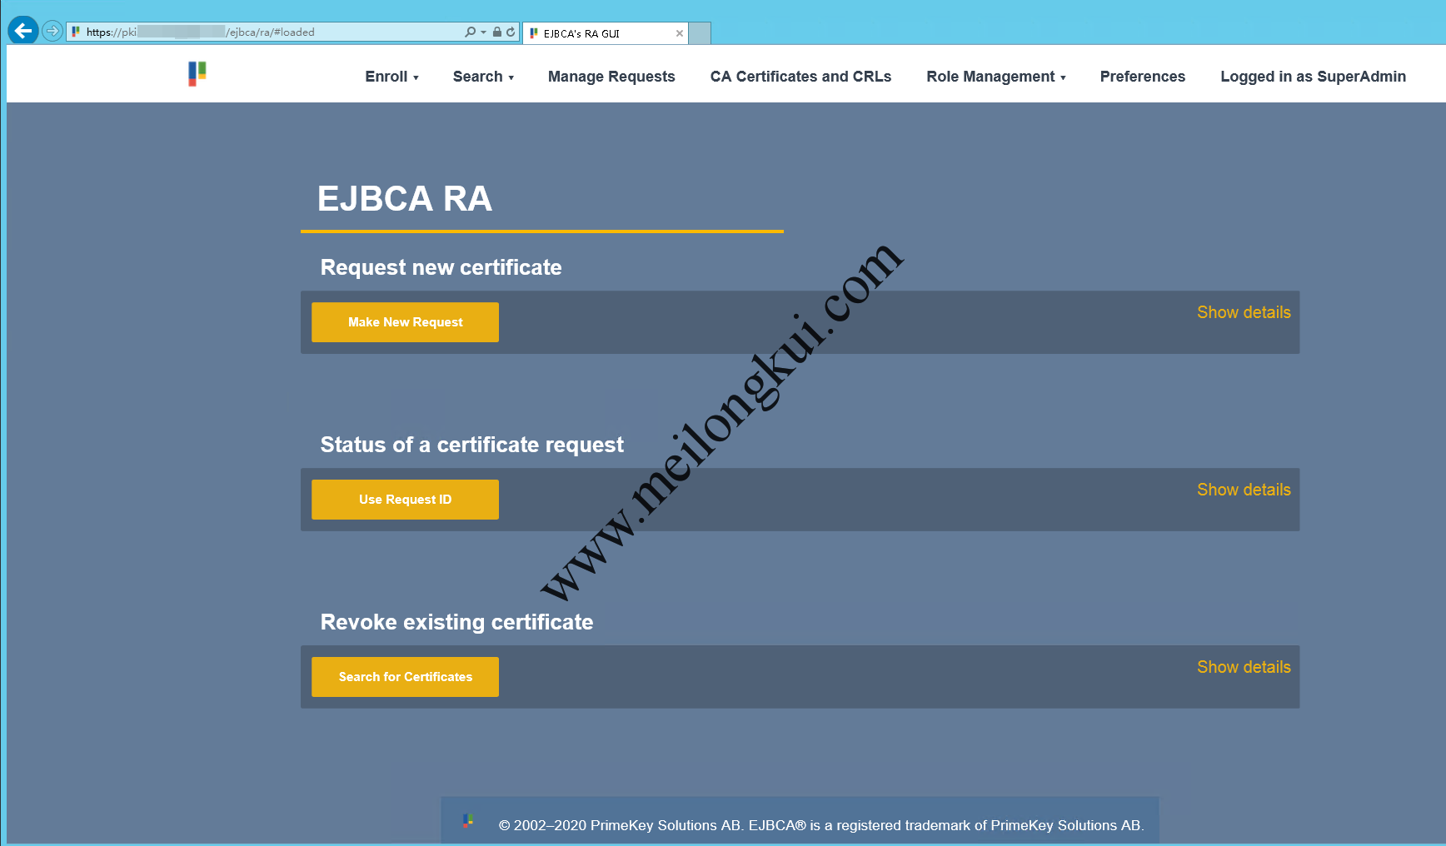Screen dimensions: 1446x846
Task: Click the browser forward arrow button
Action: click(52, 32)
